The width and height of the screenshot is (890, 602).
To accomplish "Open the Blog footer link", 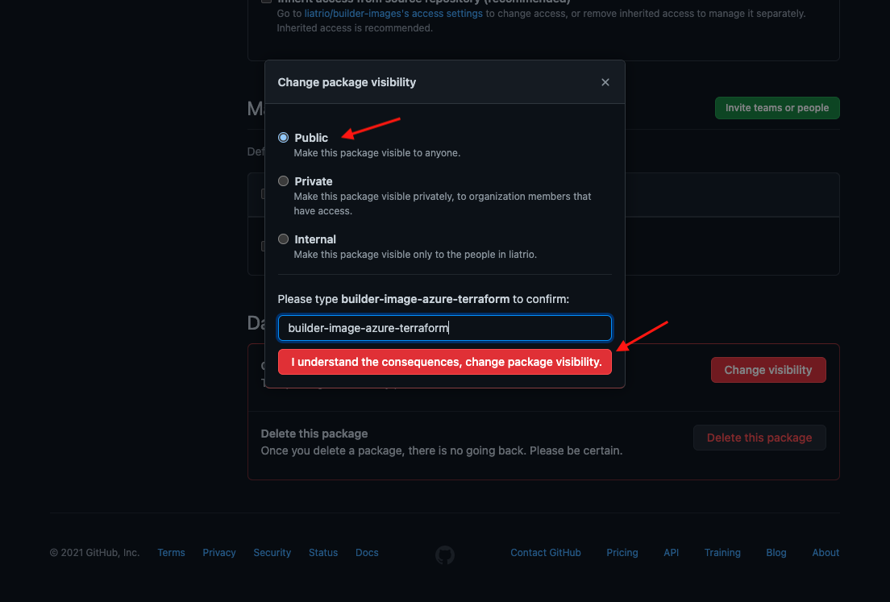I will click(776, 553).
